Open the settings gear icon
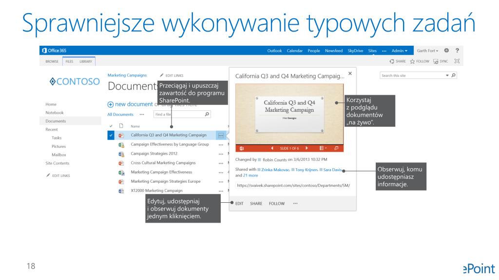 [446, 51]
